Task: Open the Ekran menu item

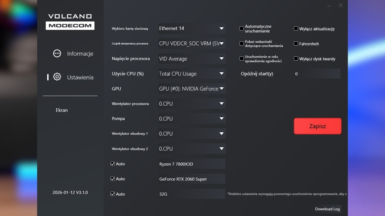Action: click(62, 110)
